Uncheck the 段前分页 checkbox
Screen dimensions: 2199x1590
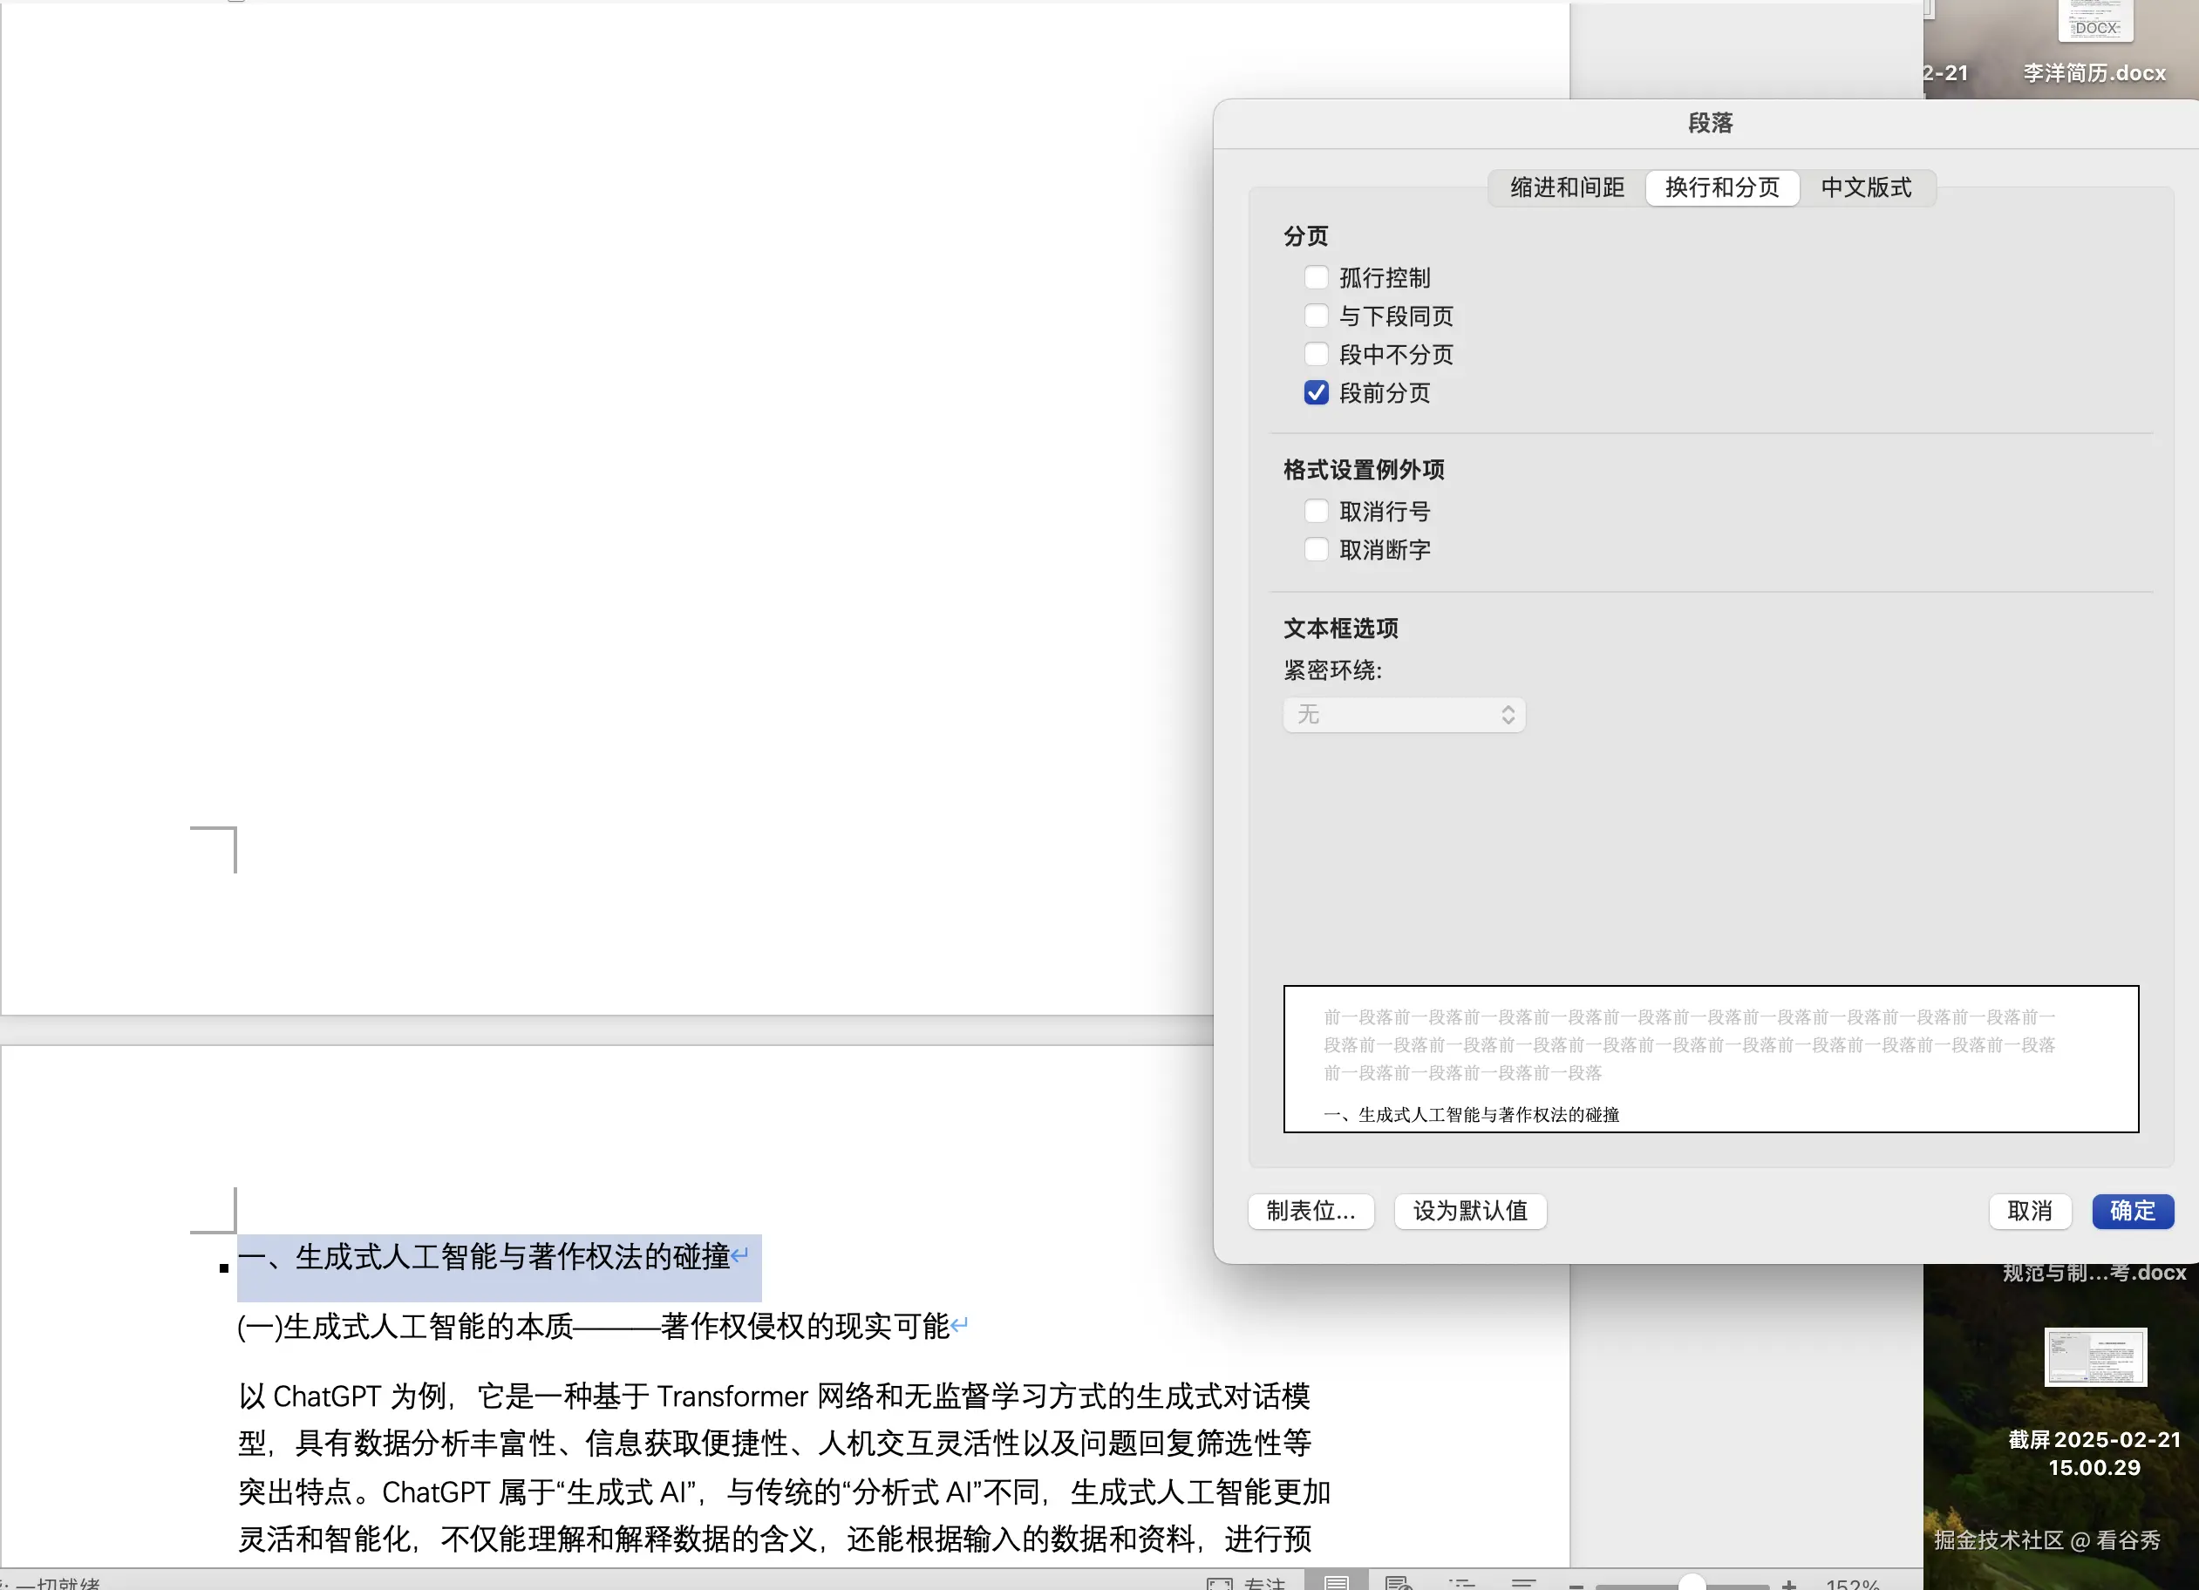pyautogui.click(x=1316, y=392)
